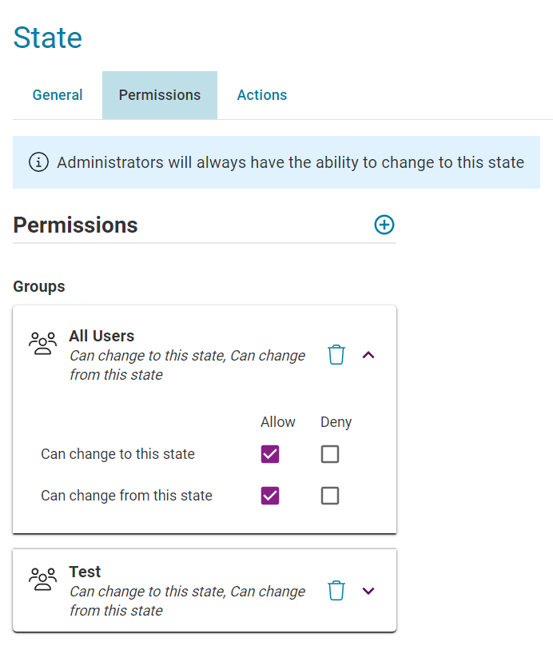553x654 pixels.
Task: Click the Can change from this state label
Action: click(x=126, y=496)
